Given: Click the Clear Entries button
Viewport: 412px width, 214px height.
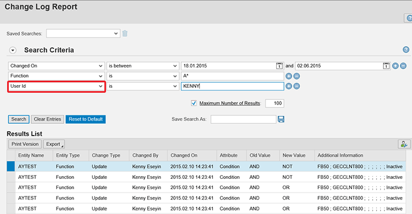Looking at the screenshot, I should click(47, 119).
